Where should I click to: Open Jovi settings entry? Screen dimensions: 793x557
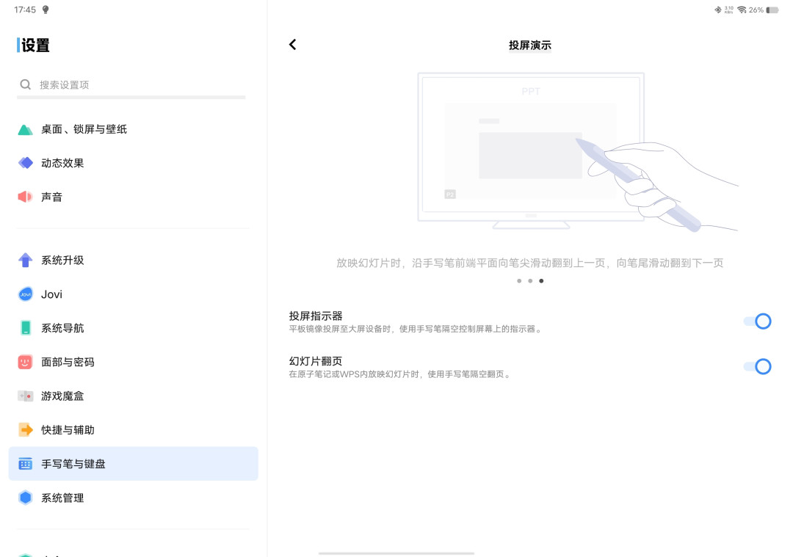click(x=134, y=294)
